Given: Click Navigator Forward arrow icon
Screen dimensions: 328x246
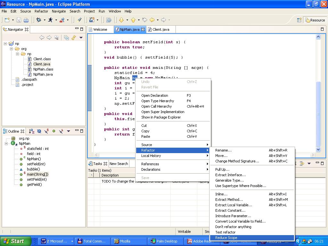Looking at the screenshot, I should click(x=49, y=37).
